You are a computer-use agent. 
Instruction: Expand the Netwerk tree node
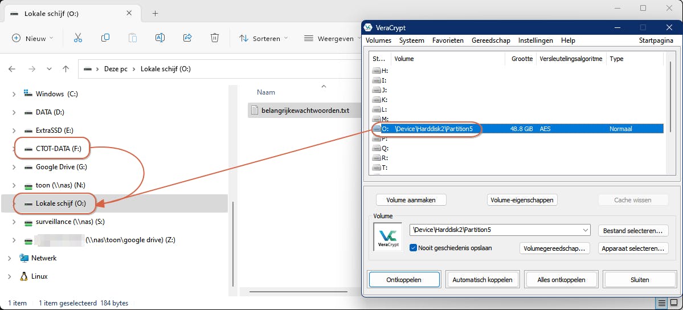(10, 258)
